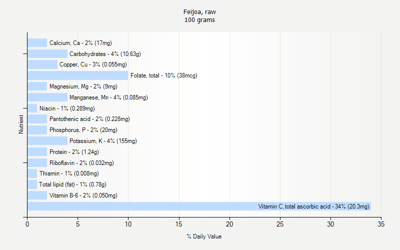This screenshot has width=400, height=250.
Task: Click the blue Total lipid bar
Action: (x=32, y=184)
